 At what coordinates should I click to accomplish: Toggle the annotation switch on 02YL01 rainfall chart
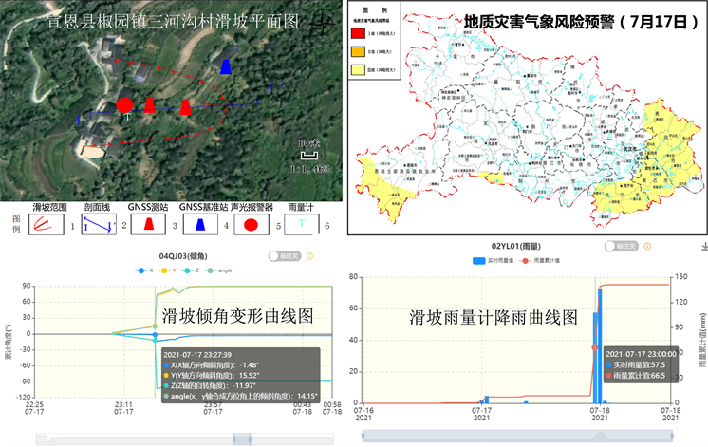click(621, 246)
